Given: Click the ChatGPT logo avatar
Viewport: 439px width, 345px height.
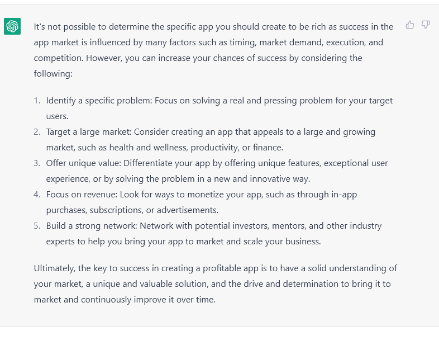Looking at the screenshot, I should 12,26.
